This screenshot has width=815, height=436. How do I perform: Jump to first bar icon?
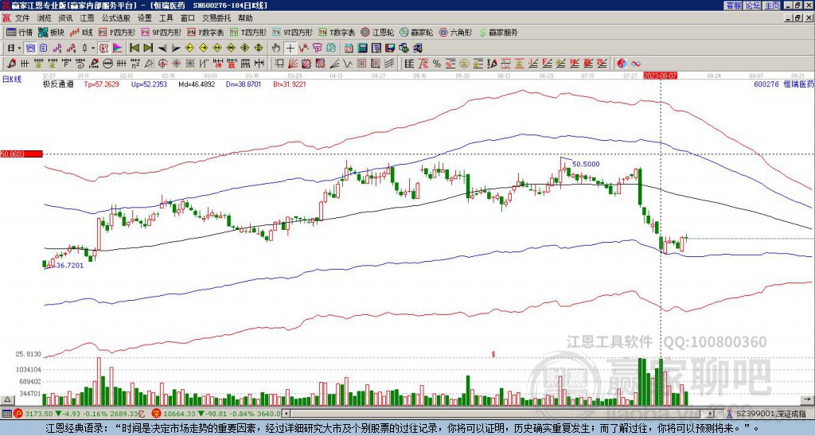click(x=134, y=49)
